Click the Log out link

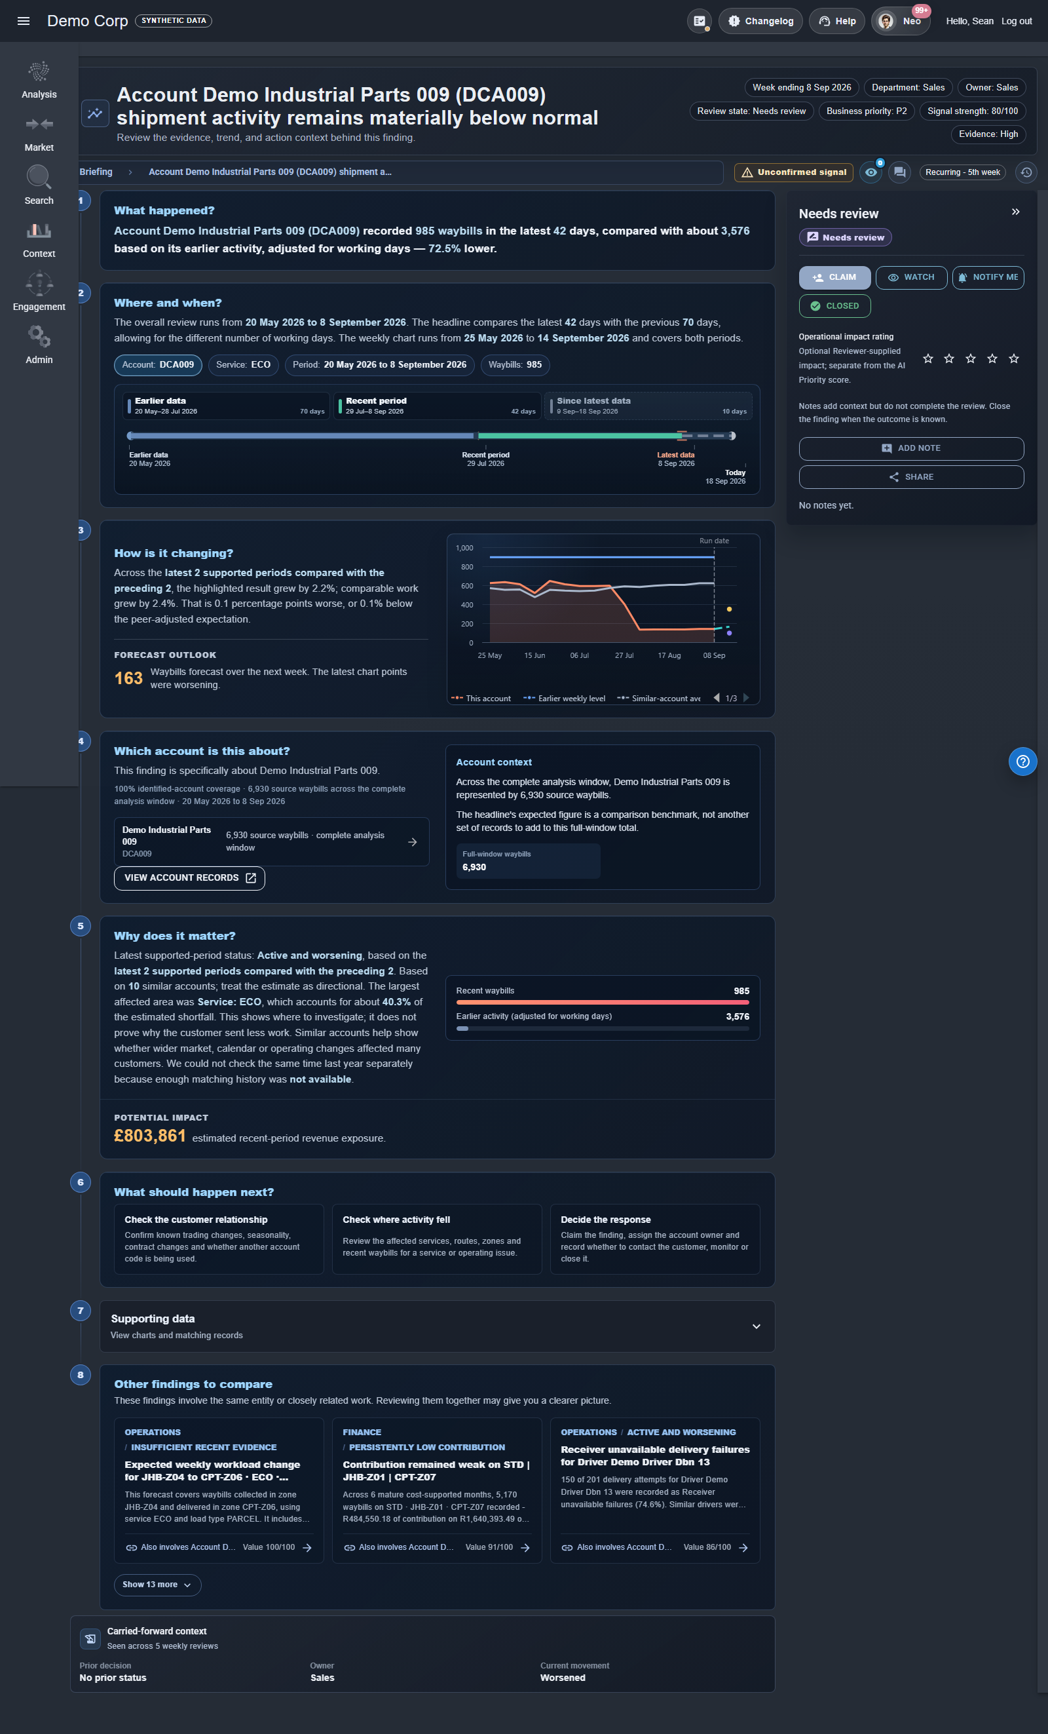[x=1017, y=21]
